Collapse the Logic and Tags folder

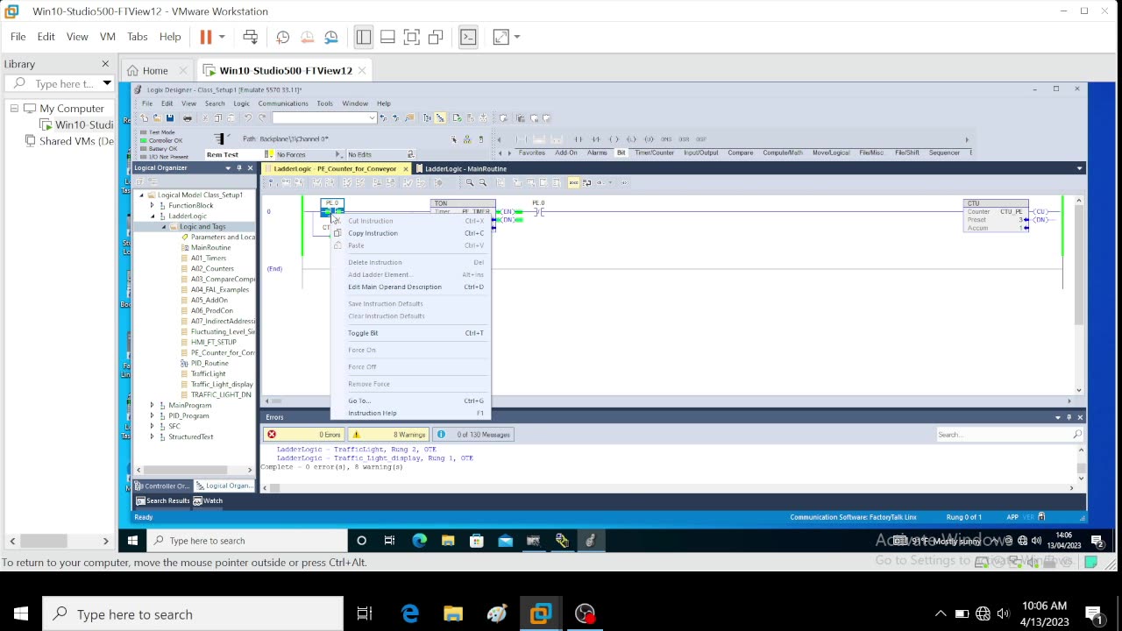coord(163,226)
